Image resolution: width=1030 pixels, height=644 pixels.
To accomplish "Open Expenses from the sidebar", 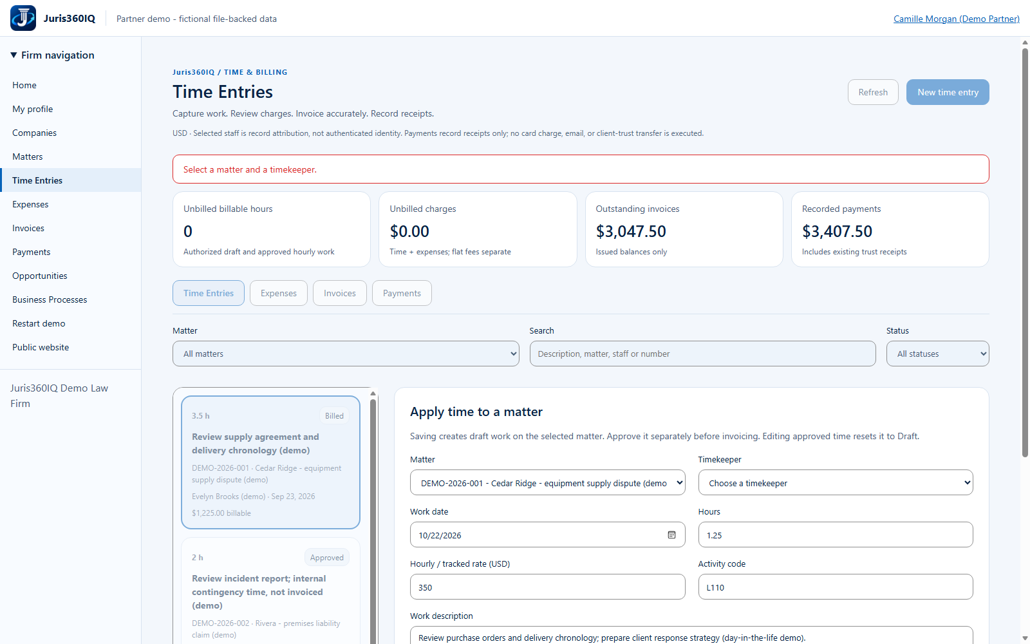I will (70, 204).
